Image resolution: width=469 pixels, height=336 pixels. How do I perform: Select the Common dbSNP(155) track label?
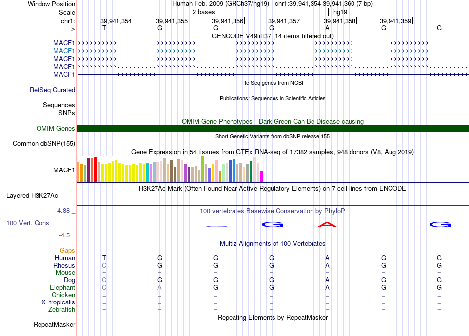44,143
